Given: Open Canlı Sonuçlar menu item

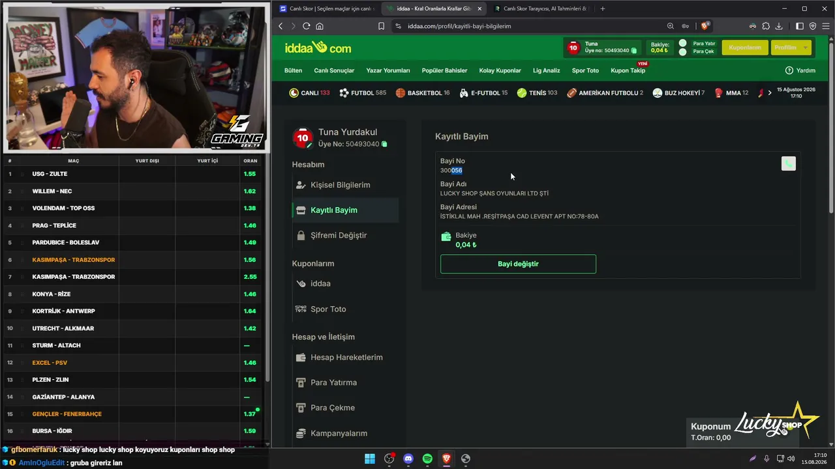Looking at the screenshot, I should [x=334, y=70].
